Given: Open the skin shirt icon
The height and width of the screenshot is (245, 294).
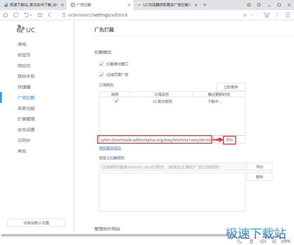Looking at the screenshot, I should pyautogui.click(x=259, y=5).
